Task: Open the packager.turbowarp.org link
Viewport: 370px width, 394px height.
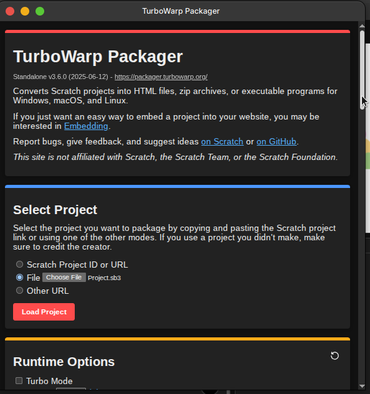Action: coord(161,77)
